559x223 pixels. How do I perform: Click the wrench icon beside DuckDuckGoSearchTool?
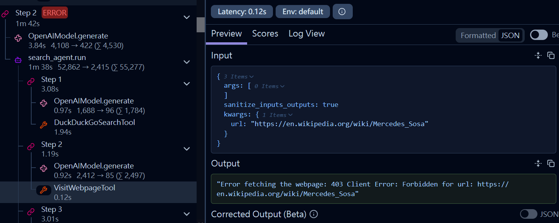(44, 125)
